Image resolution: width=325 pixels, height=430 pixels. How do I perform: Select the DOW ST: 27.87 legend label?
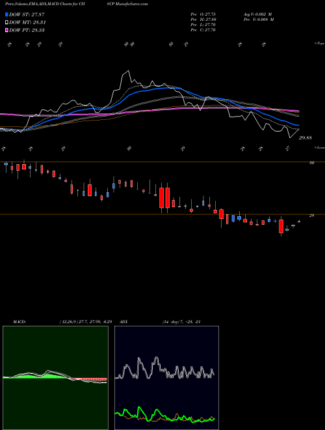[x=27, y=14]
